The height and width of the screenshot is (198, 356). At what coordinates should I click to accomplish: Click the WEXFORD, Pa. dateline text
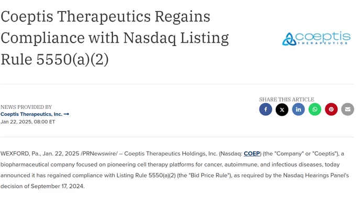pyautogui.click(x=19, y=153)
